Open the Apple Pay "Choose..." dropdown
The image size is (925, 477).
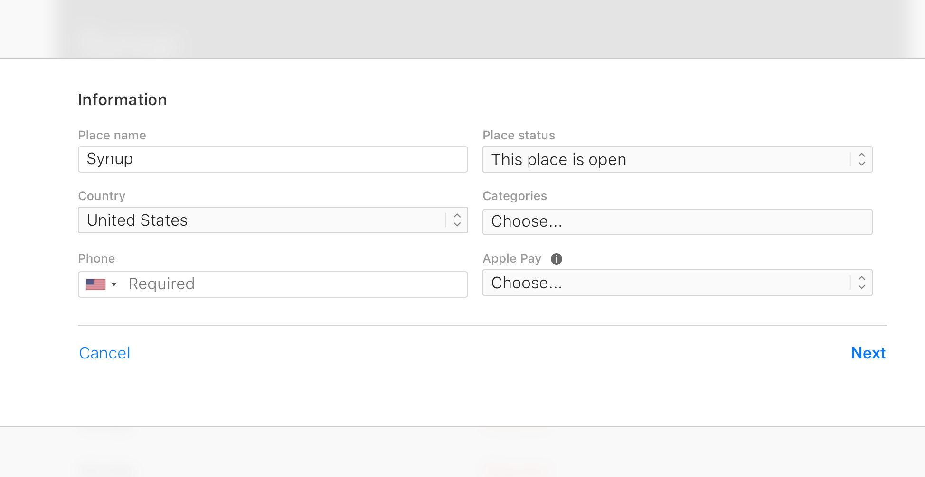click(x=665, y=283)
